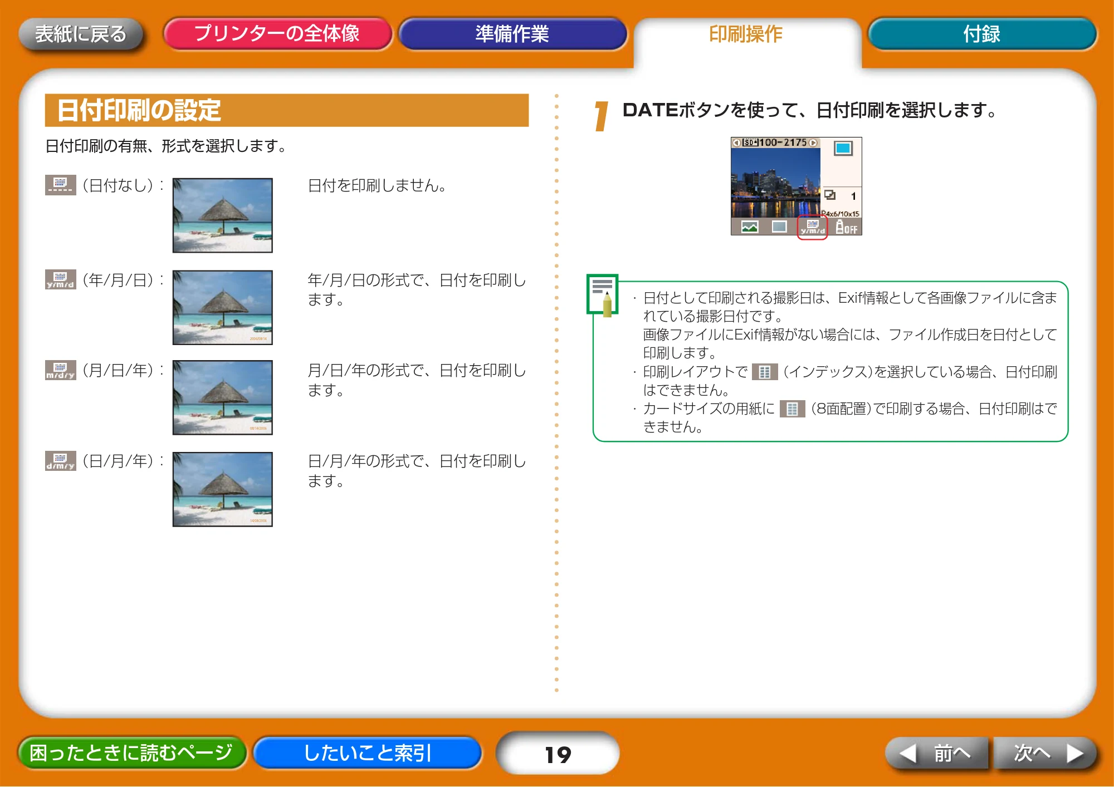
Task: Click the 4x6/10x15 paper size label
Action: click(841, 213)
